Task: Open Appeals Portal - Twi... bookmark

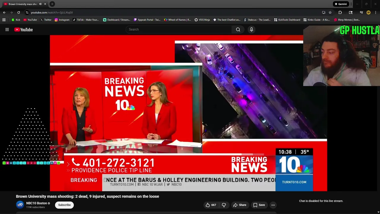Action: pyautogui.click(x=147, y=20)
